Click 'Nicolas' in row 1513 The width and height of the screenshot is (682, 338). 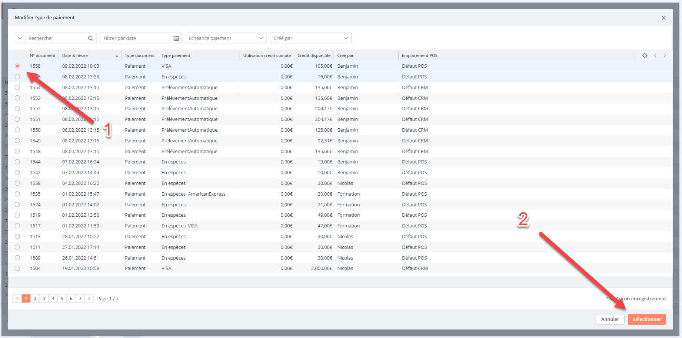(x=345, y=236)
